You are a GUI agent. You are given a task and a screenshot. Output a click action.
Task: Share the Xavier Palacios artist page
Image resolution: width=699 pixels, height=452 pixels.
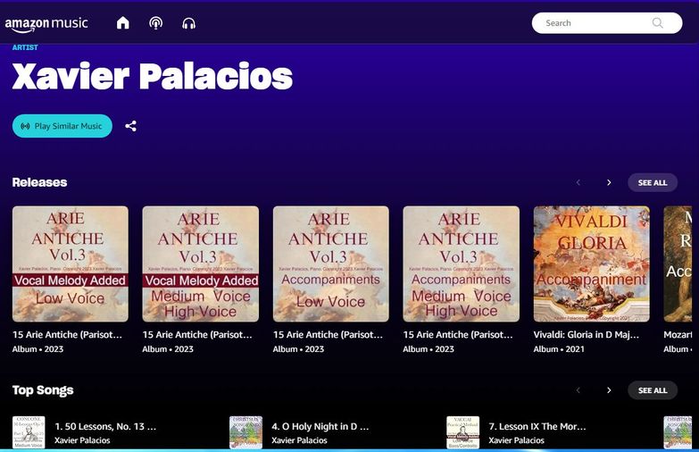(130, 126)
